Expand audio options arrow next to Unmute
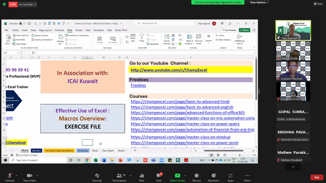326x183 pixels. click(x=16, y=175)
